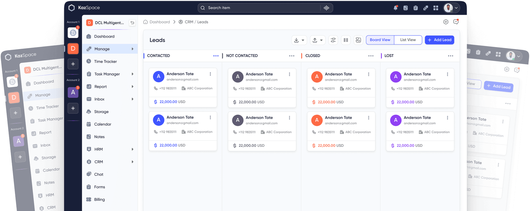
Task: Open the notifications bell icon
Action: (396, 8)
